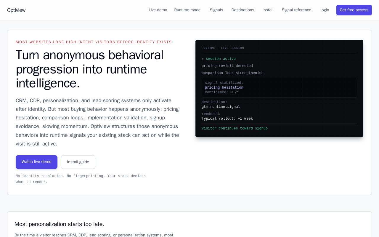Click the main hero headline text

(x=90, y=69)
